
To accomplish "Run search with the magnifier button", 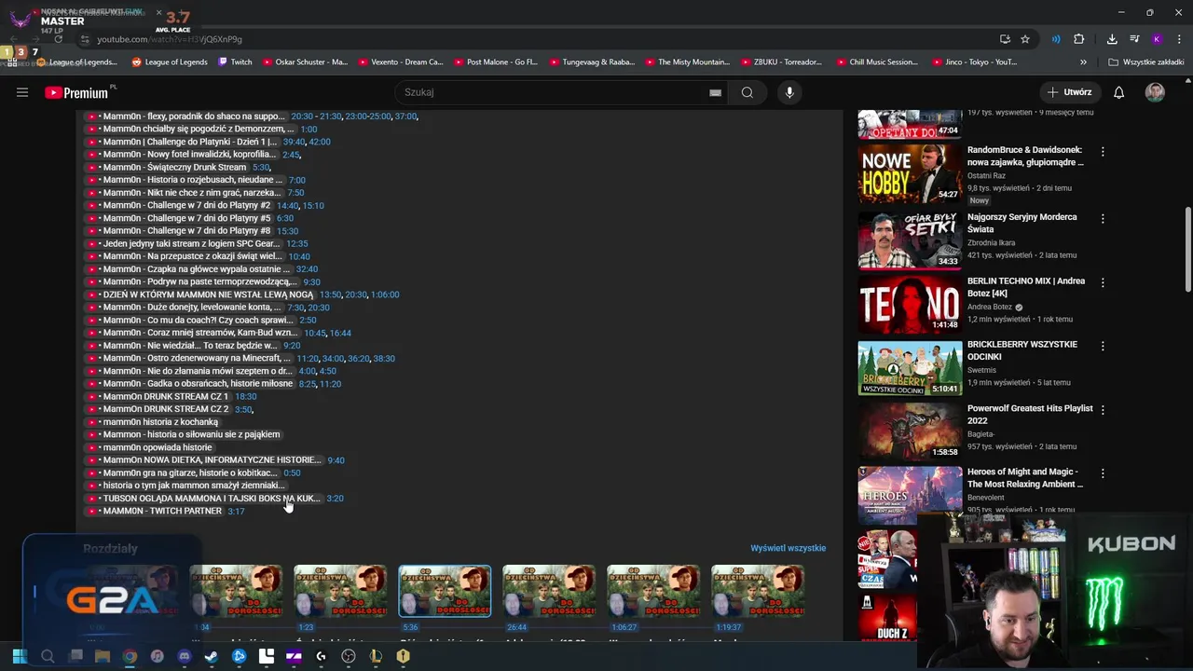I will coord(747,92).
